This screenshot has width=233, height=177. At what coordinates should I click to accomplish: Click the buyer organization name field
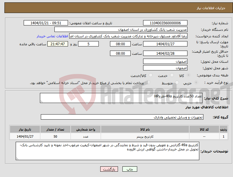pos(121,29)
